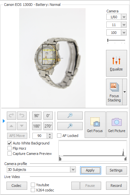
Task: Set rotation to 270 degrees
Action: click(x=48, y=126)
